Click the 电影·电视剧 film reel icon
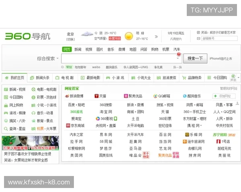 pos(33,89)
